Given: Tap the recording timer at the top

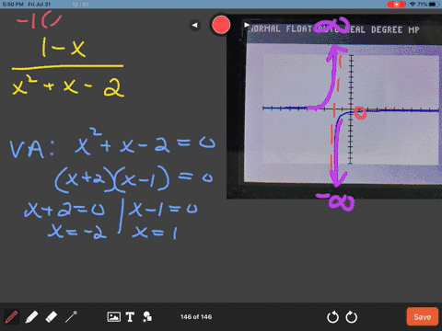Looking at the screenshot, I should (x=80, y=5).
